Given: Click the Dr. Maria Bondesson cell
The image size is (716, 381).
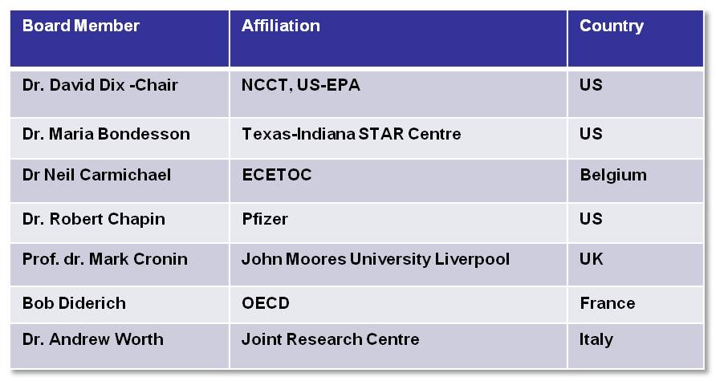Looking at the screenshot, I should 106,134.
